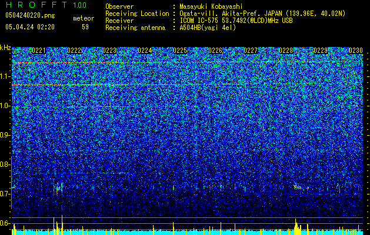Viewport: 370px width, 235px height.
Task: Click the 0226 time marker
Action: [x=215, y=51]
